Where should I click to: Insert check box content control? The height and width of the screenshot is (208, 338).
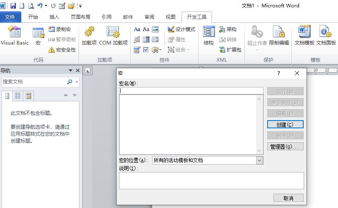[146, 50]
